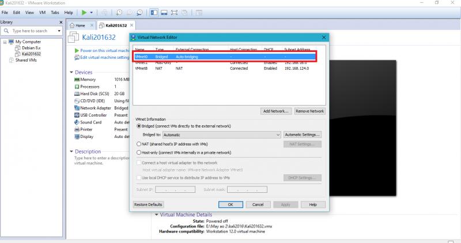Viewport: 461px width, 243px height.
Task: Click the Automatic Settings button
Action: tap(302, 134)
